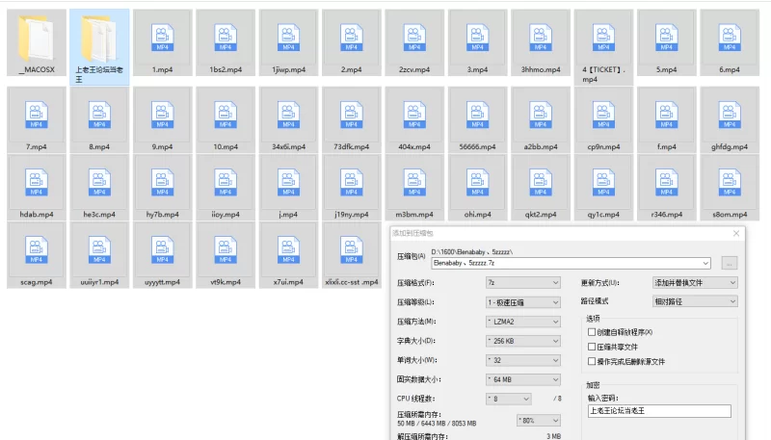Open the 固实数据大小 64 MB dropdown
This screenshot has height=440, width=771.
click(523, 379)
